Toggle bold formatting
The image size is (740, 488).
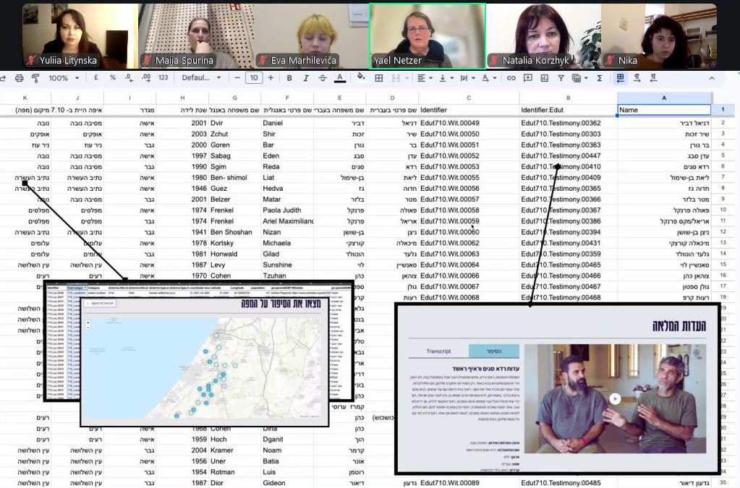[x=289, y=78]
